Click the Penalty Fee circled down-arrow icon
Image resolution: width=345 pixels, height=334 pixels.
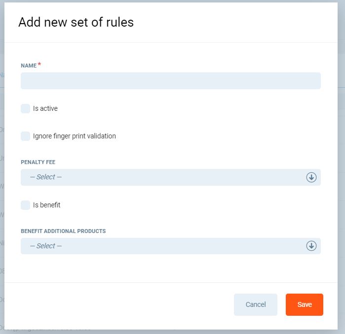pyautogui.click(x=311, y=177)
